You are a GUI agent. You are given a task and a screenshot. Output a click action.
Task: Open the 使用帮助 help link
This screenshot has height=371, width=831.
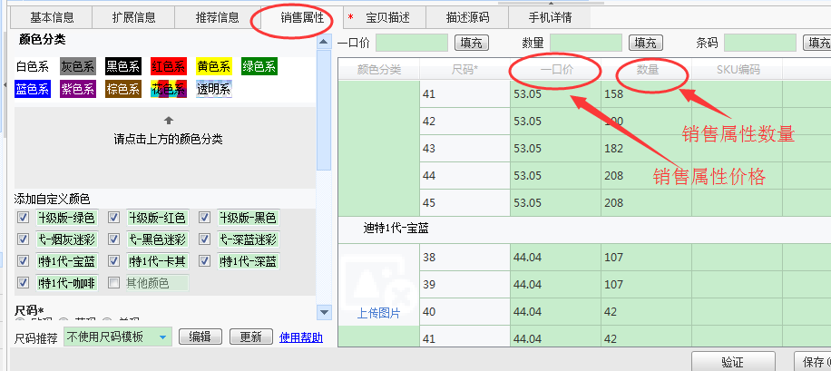(x=301, y=337)
